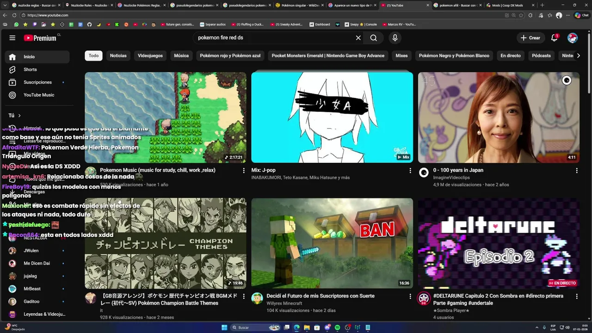Select the Todo filter chip
The image size is (592, 333).
(x=94, y=55)
